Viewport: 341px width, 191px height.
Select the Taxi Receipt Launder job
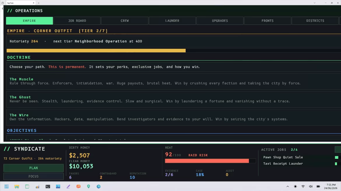(283, 164)
